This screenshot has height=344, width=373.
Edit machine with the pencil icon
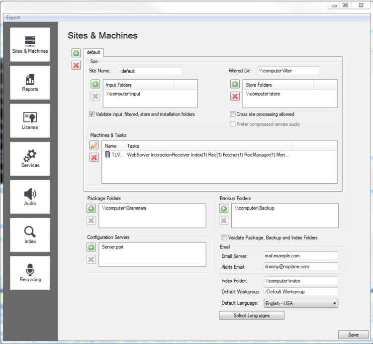click(x=93, y=145)
